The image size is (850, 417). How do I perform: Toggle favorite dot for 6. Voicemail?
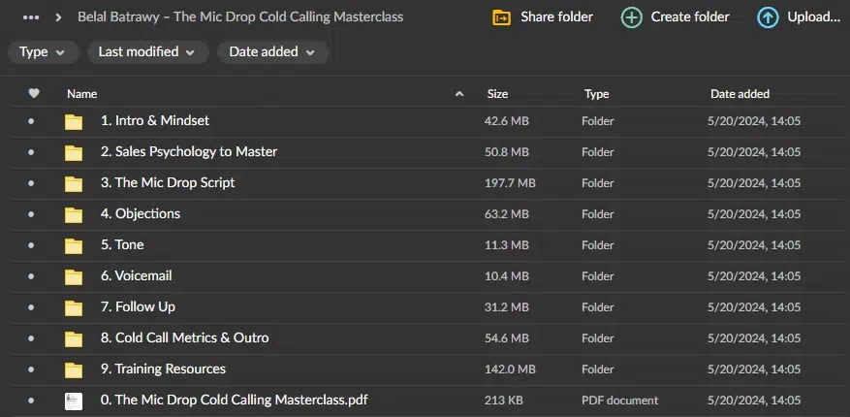31,276
